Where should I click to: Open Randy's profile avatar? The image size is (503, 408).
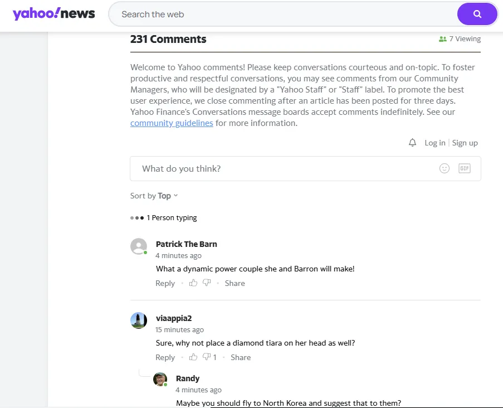pyautogui.click(x=160, y=380)
